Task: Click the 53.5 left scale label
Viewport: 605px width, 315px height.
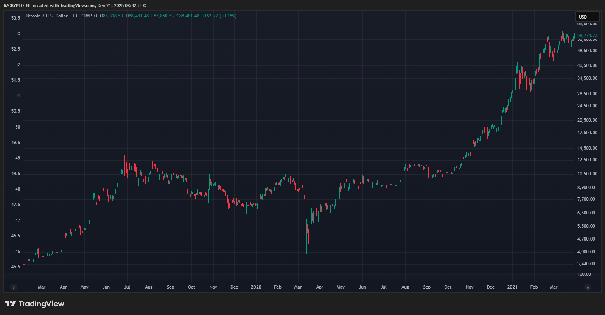Action: click(x=16, y=18)
